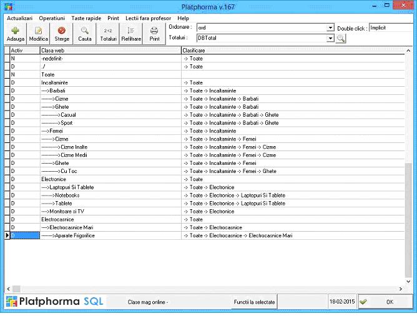Expand the Totaluri DBTotal dropdown
The image size is (417, 316).
tap(331, 39)
